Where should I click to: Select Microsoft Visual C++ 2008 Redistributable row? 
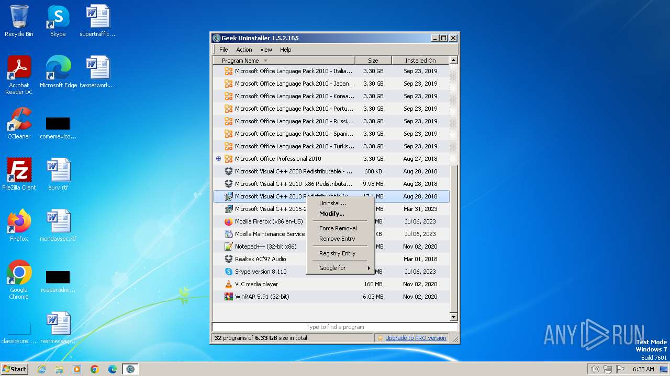click(331, 171)
